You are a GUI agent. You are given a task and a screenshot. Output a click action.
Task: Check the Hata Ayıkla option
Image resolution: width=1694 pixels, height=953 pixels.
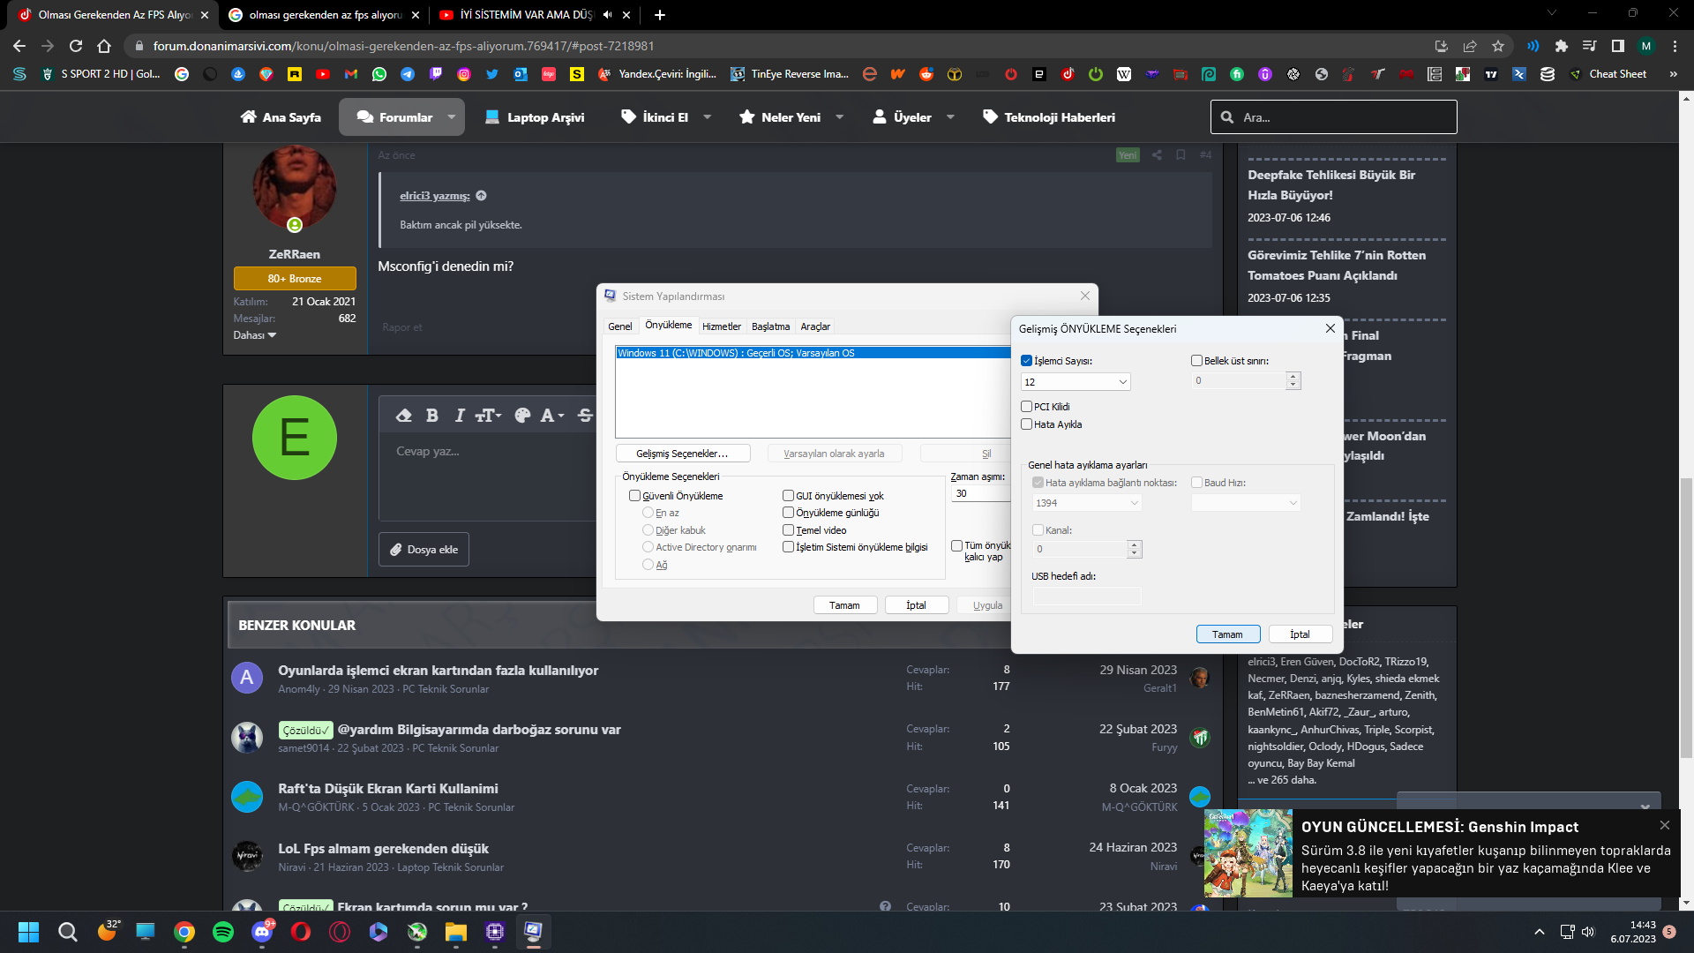[1027, 424]
